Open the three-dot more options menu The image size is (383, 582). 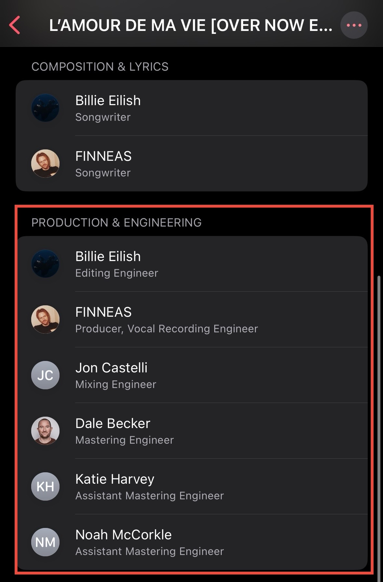[354, 25]
